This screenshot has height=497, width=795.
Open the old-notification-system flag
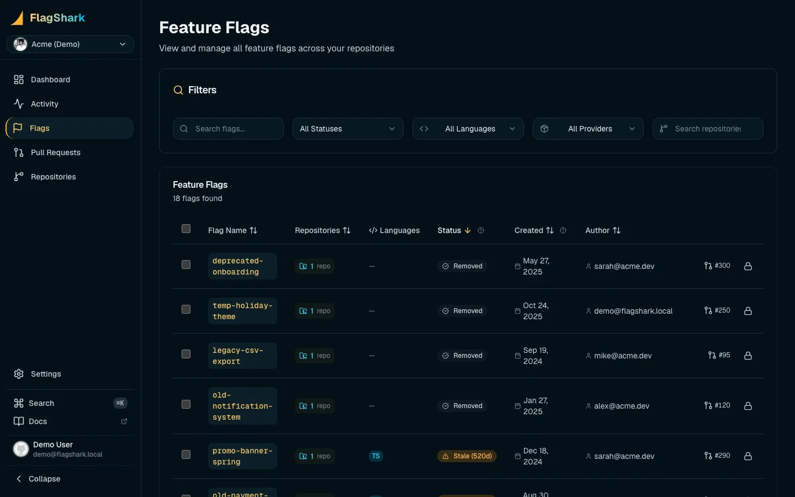tap(242, 406)
